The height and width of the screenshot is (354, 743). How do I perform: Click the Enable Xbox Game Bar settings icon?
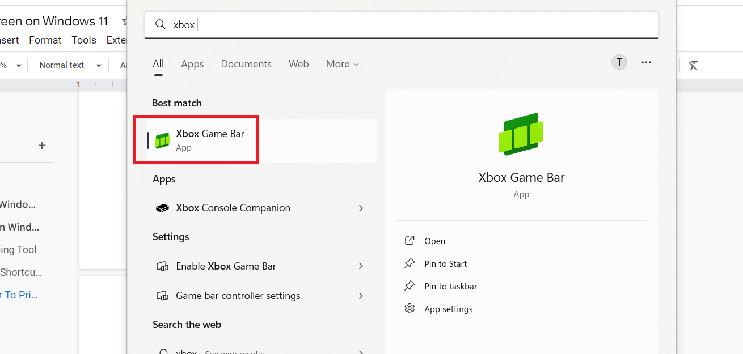162,266
